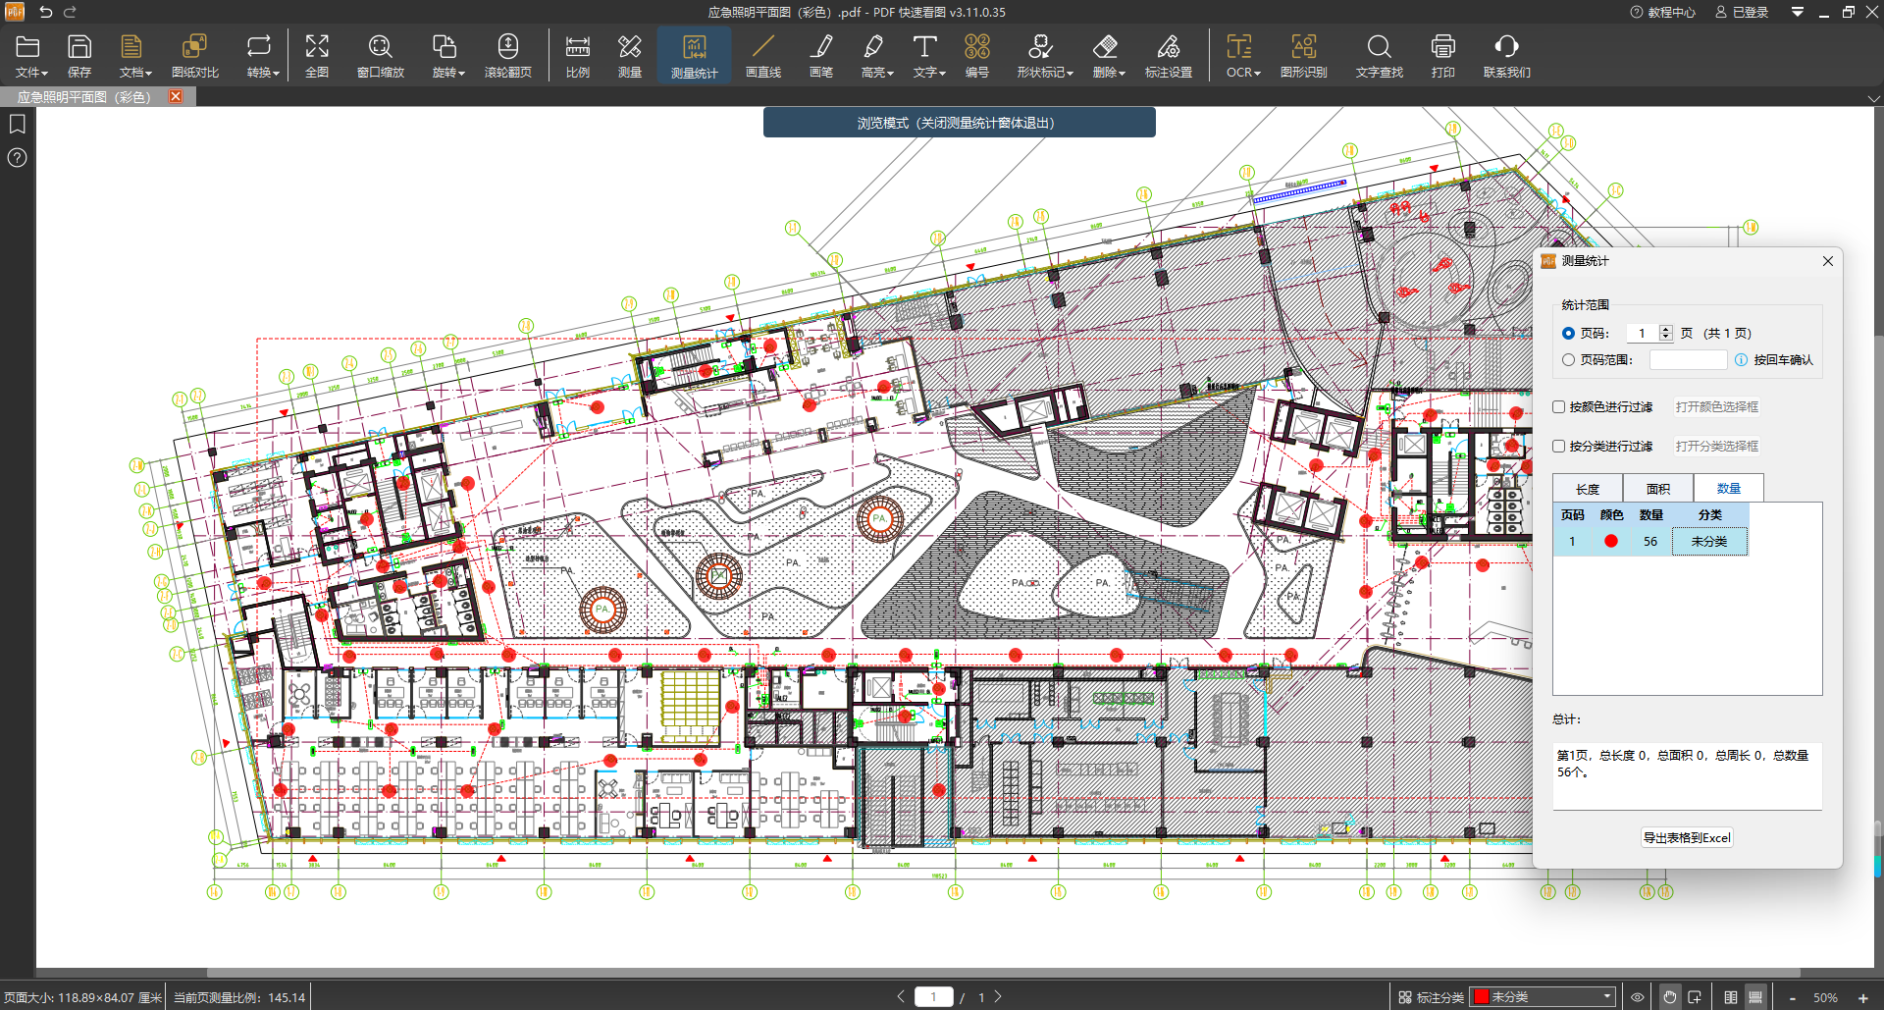Image resolution: width=1884 pixels, height=1010 pixels.
Task: Select the 全图 fit-all view icon
Action: (317, 56)
